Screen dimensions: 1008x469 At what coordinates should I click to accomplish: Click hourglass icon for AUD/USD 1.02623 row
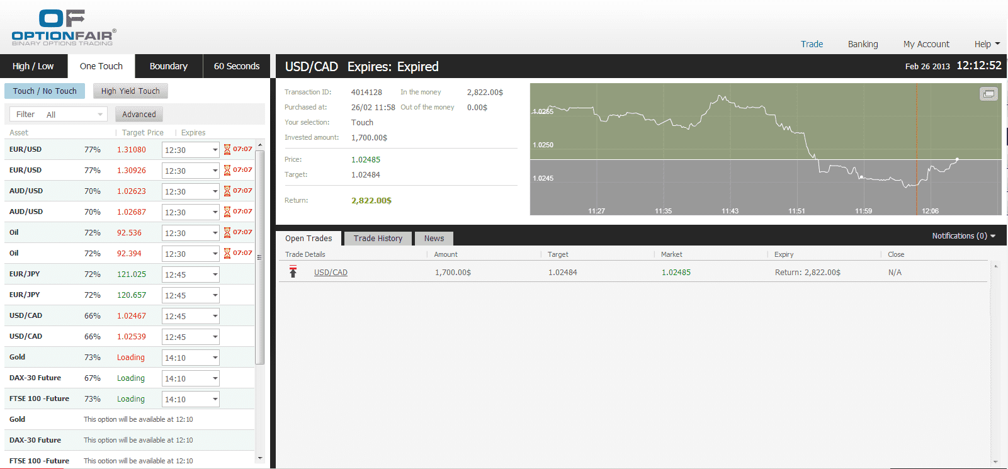(227, 191)
